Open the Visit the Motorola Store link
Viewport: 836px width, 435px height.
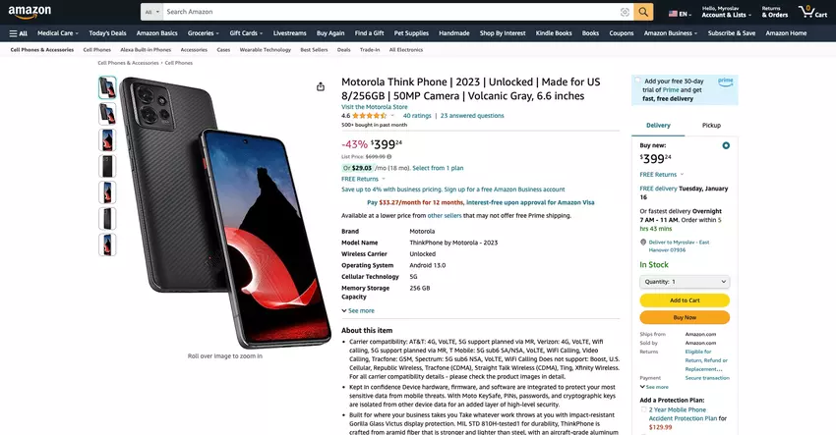click(375, 107)
